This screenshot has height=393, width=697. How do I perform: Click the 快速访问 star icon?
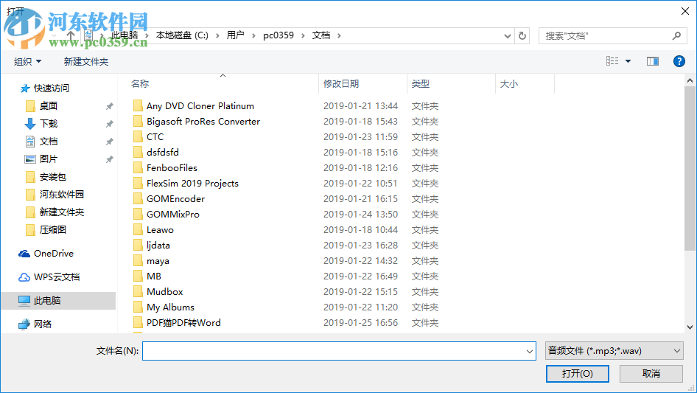(x=25, y=88)
